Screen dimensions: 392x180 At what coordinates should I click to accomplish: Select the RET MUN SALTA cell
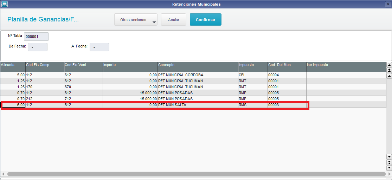coord(198,105)
